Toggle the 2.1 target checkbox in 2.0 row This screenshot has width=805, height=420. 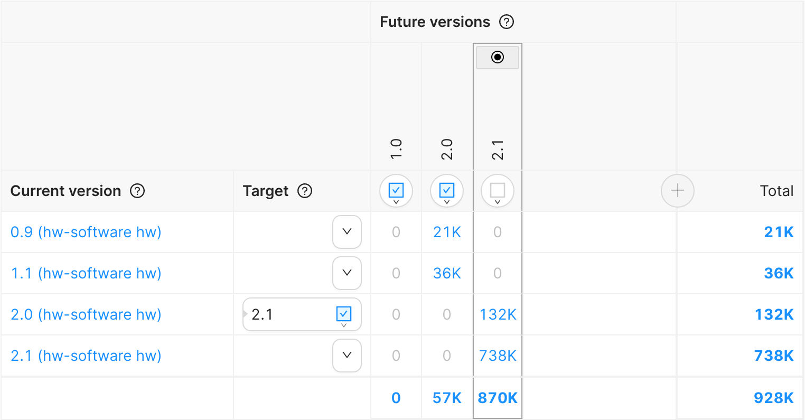(x=344, y=314)
